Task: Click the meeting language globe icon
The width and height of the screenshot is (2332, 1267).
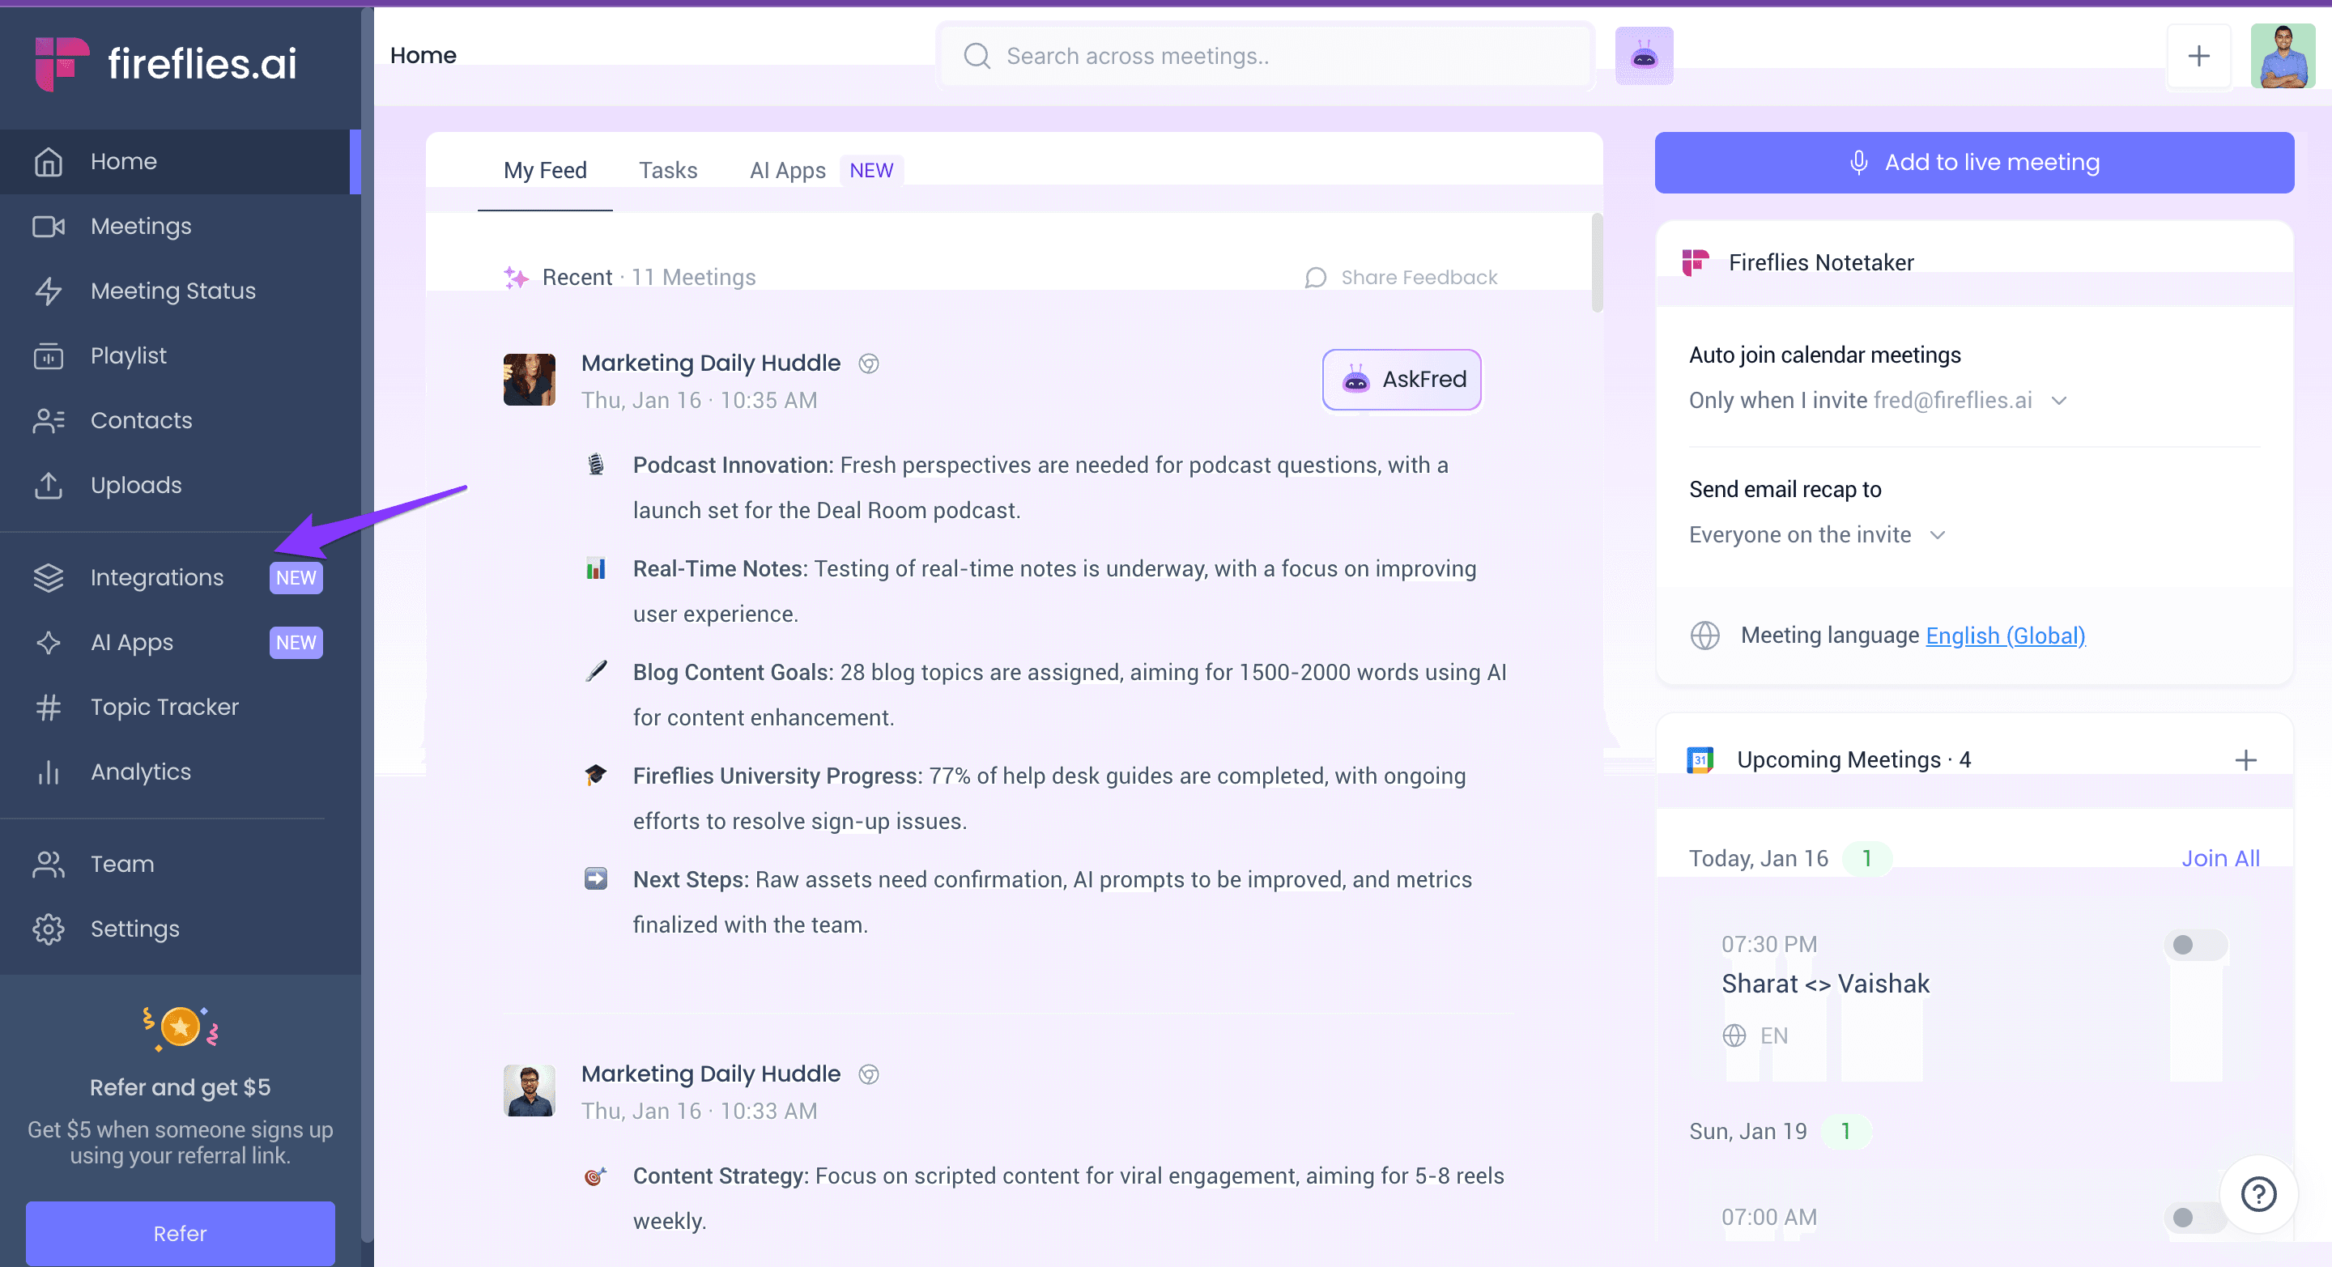Action: [x=1704, y=636]
